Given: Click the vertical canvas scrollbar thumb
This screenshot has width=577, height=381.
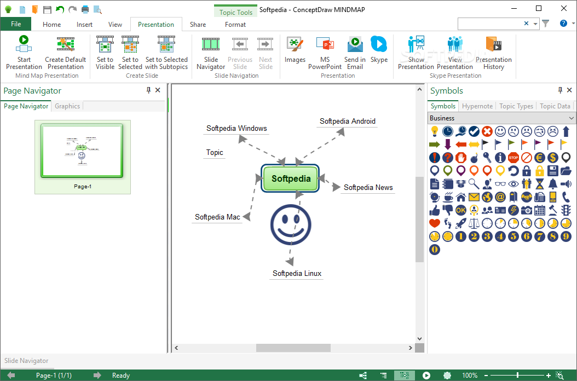Looking at the screenshot, I should (x=419, y=220).
